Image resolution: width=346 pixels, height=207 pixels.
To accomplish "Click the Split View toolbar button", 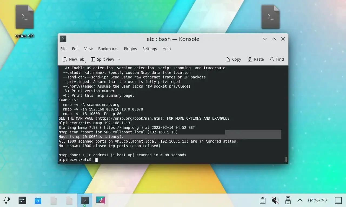I will tap(102, 59).
